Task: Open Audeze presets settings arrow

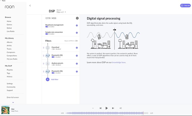Action: coord(77,64)
